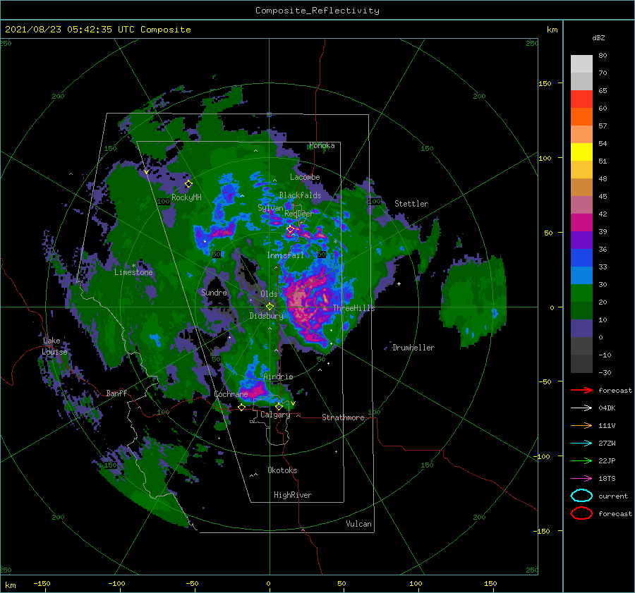Click the Composite_Reflectivity title
The image size is (635, 593).
coord(317,11)
